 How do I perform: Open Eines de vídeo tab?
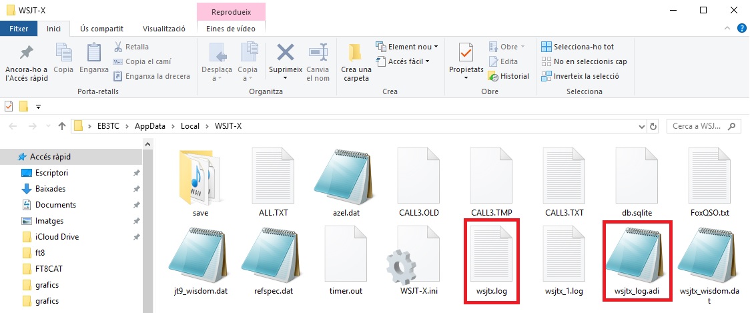click(231, 29)
